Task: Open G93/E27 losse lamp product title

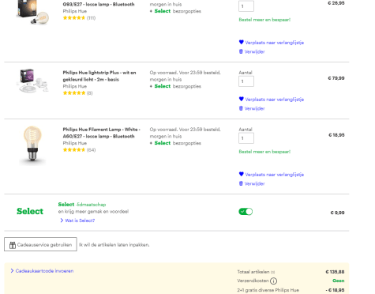Action: pos(99,4)
